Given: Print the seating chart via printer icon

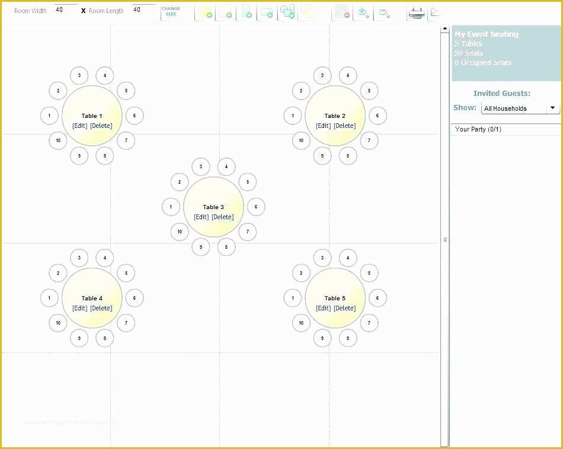Looking at the screenshot, I should 417,13.
